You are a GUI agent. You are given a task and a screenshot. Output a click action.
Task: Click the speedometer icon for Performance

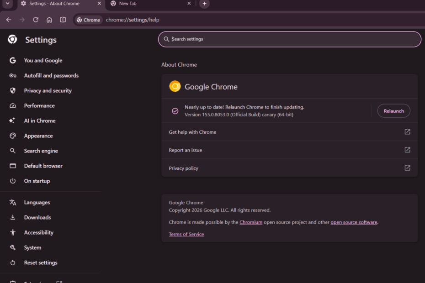[x=13, y=105]
